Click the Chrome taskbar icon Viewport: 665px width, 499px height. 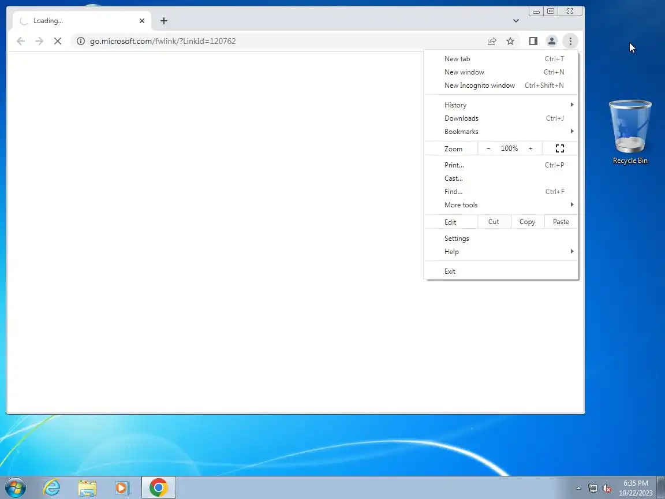coord(159,487)
